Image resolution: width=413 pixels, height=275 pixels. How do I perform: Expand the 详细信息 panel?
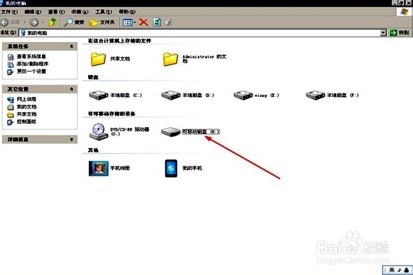[x=72, y=139]
